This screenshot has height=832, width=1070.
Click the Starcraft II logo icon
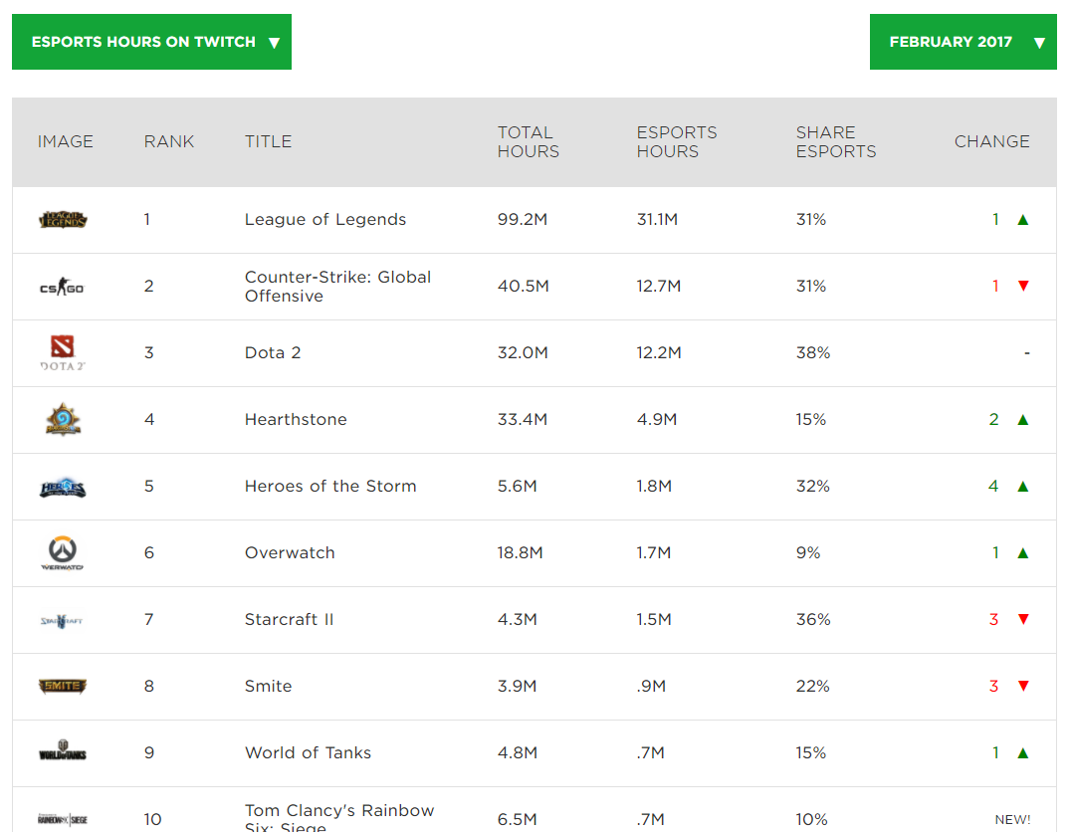[x=63, y=620]
